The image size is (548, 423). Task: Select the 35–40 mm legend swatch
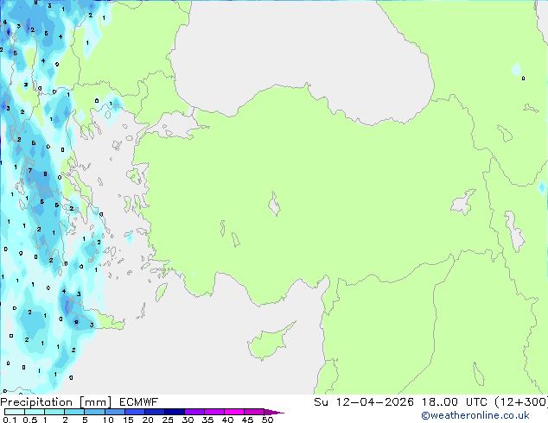click(x=214, y=412)
